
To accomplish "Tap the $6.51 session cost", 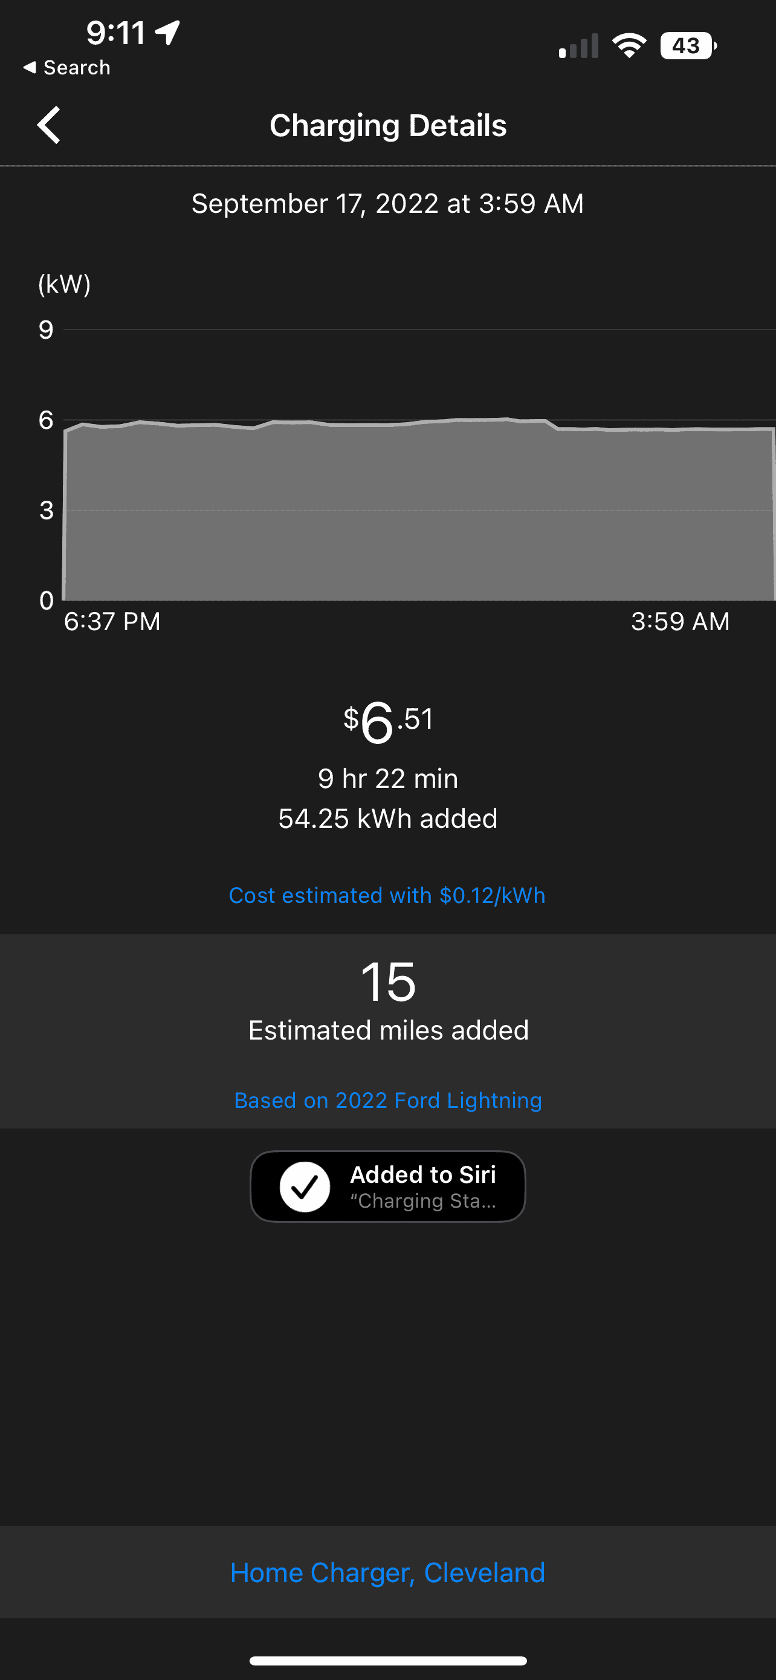I will [x=387, y=722].
